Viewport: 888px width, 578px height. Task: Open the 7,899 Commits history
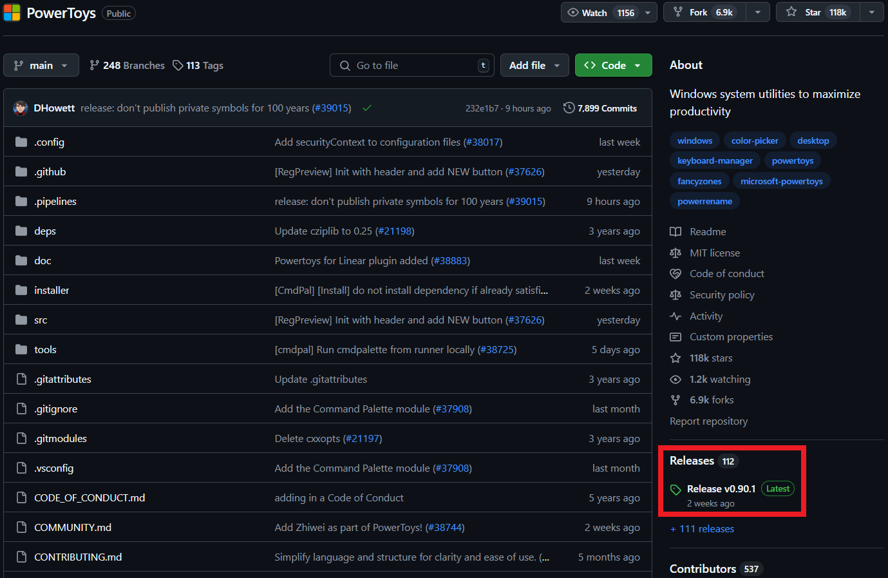tap(600, 108)
